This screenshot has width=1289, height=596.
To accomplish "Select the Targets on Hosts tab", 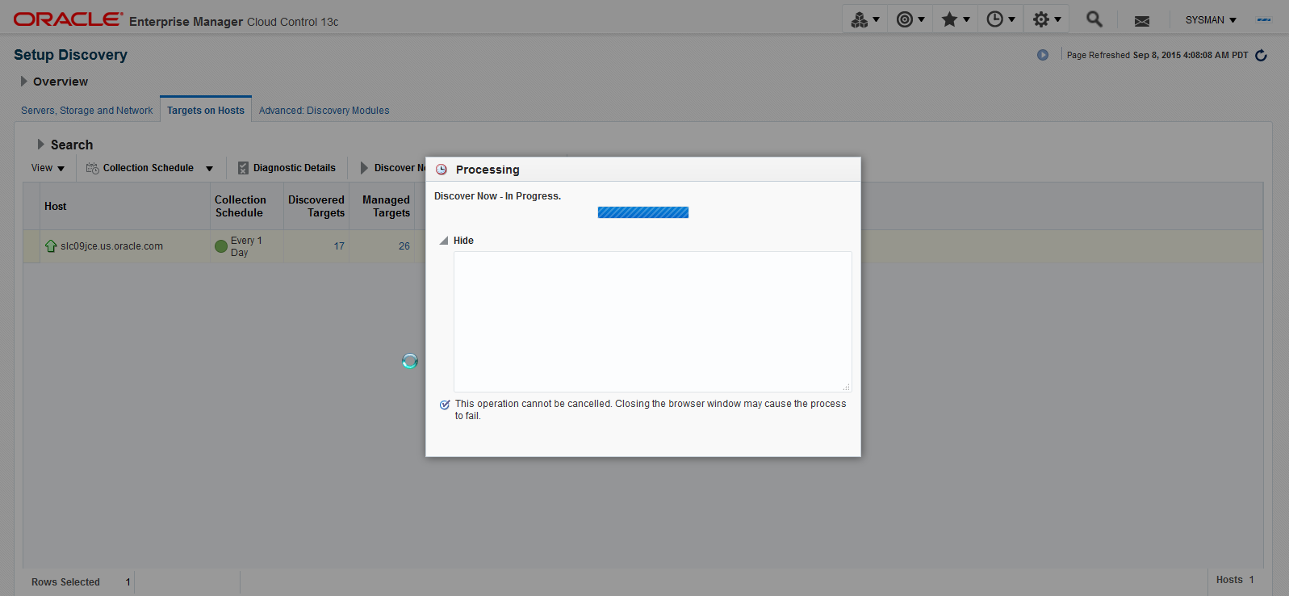I will (x=206, y=111).
